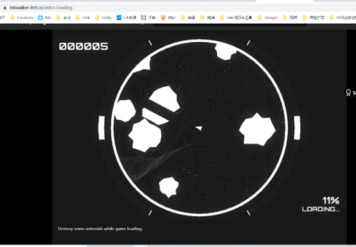Click the 'Destroy some asteroids' hint text

100,228
